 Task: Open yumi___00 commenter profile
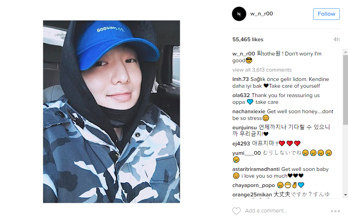pyautogui.click(x=246, y=153)
